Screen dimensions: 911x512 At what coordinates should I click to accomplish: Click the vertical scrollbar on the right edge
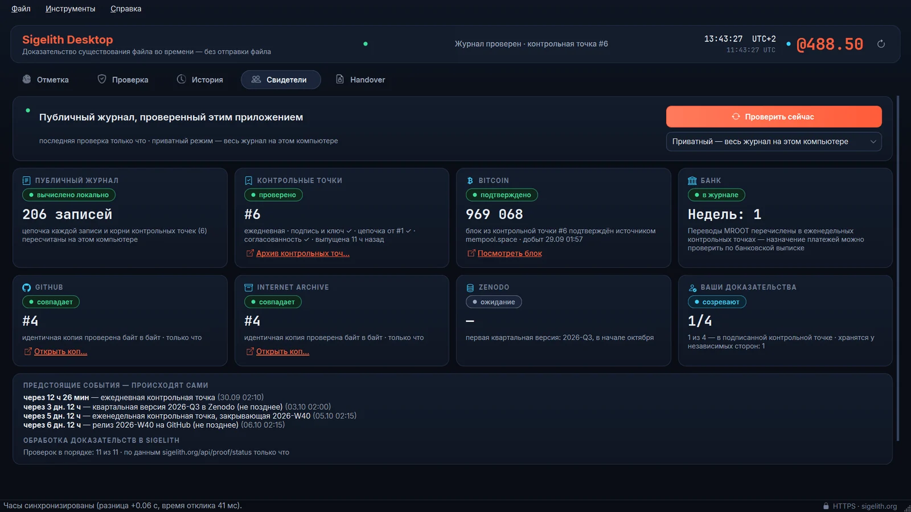click(x=898, y=269)
